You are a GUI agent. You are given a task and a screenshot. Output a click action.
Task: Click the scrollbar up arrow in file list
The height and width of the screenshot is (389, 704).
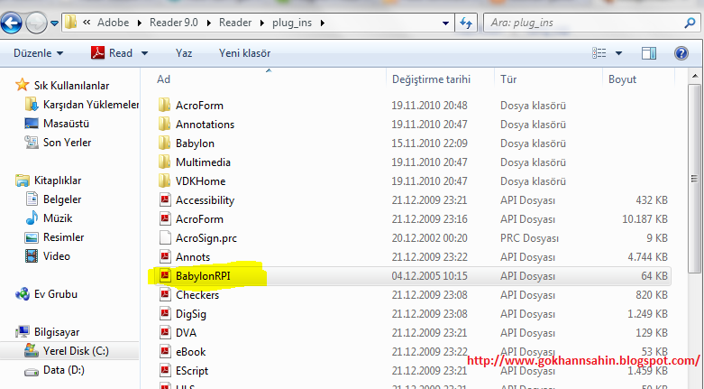[x=695, y=76]
